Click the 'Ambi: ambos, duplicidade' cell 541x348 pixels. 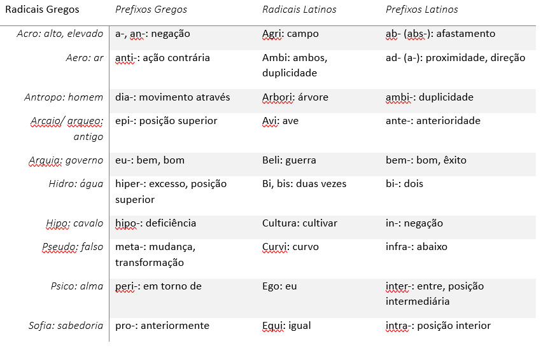click(x=295, y=65)
